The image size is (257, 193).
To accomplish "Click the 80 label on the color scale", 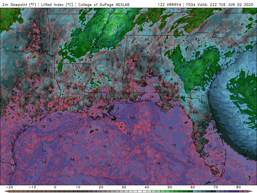I will click(239, 187).
